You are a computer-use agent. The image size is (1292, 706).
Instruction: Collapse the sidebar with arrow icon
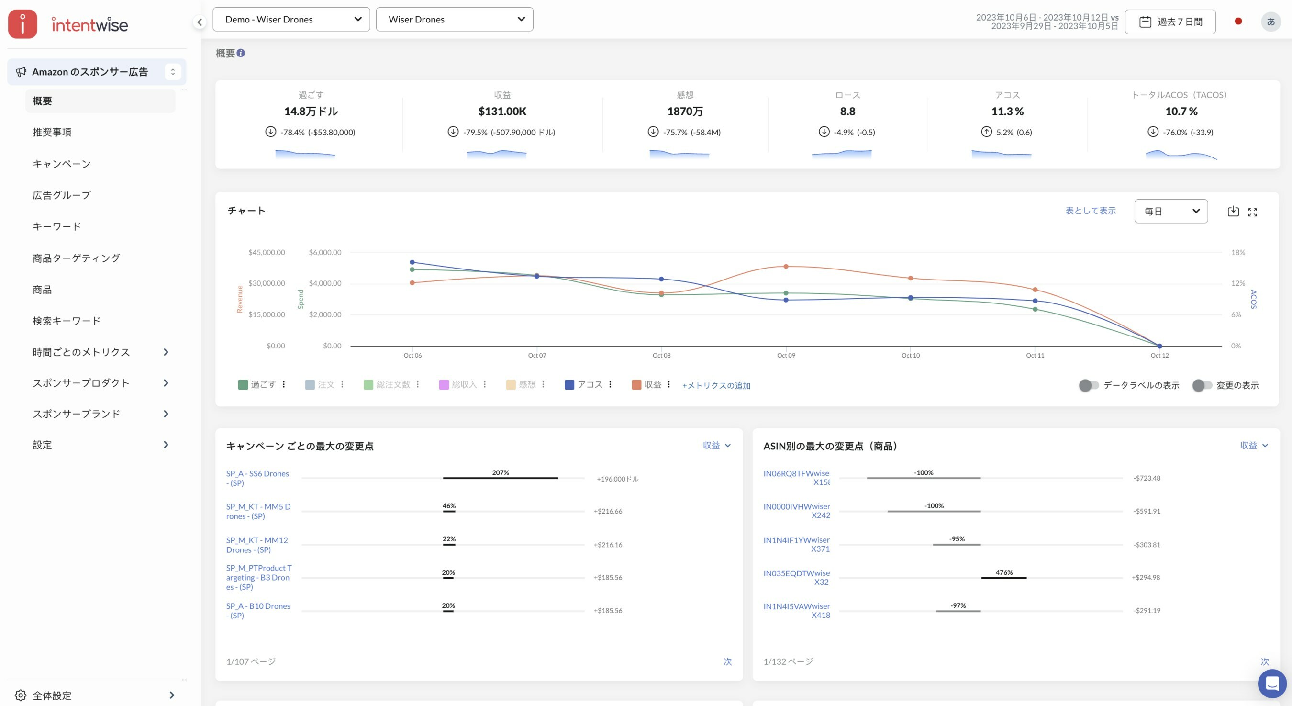point(200,22)
